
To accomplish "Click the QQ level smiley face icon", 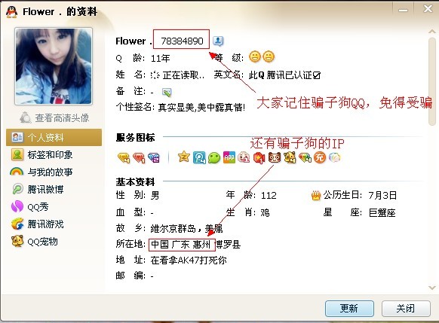I will pos(255,57).
